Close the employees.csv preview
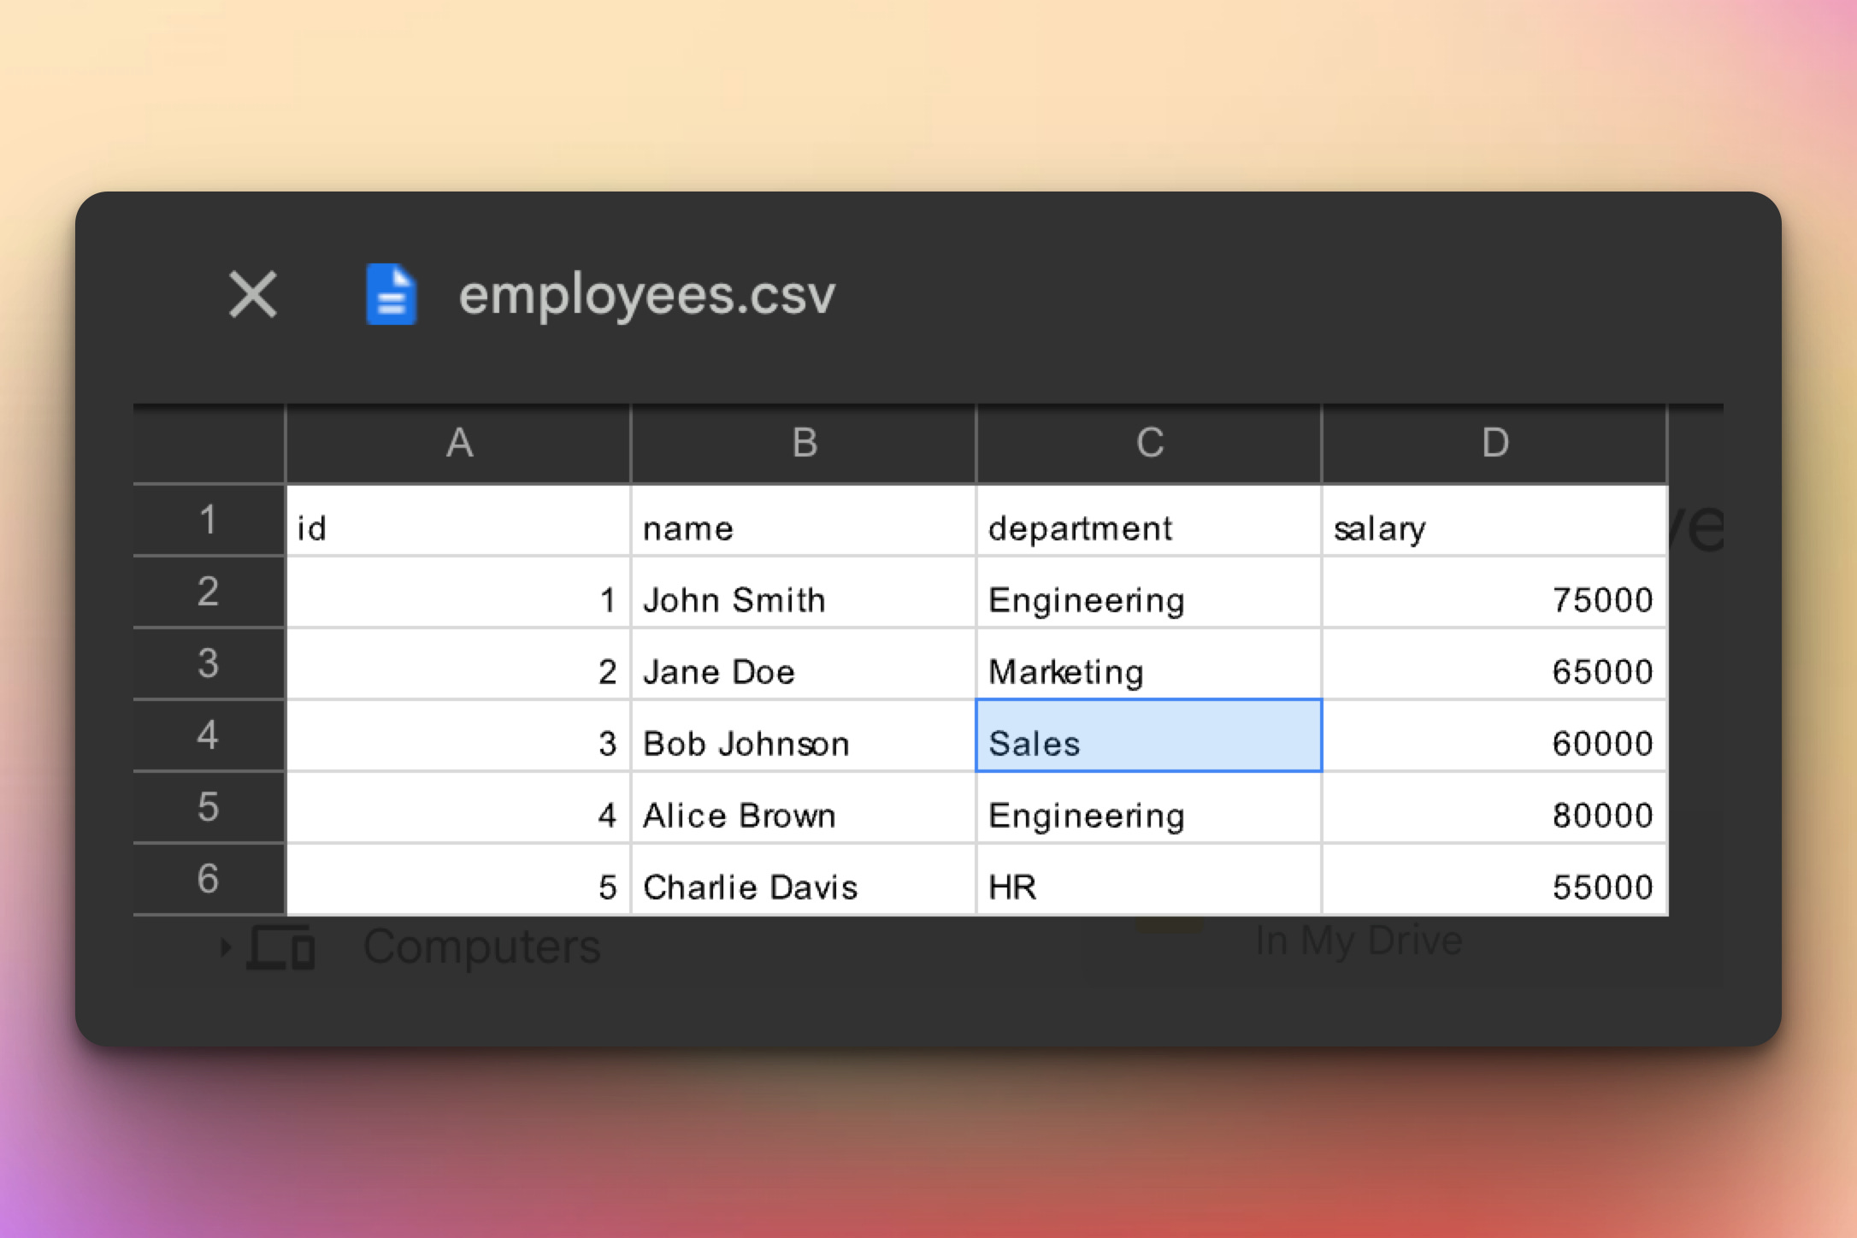 [253, 295]
